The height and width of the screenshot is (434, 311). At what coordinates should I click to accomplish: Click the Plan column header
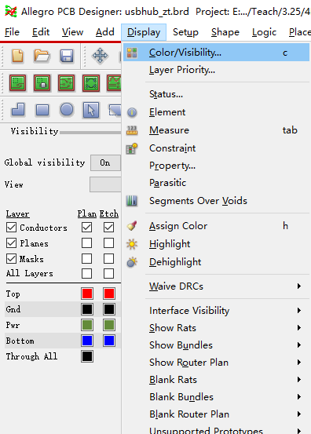click(87, 213)
